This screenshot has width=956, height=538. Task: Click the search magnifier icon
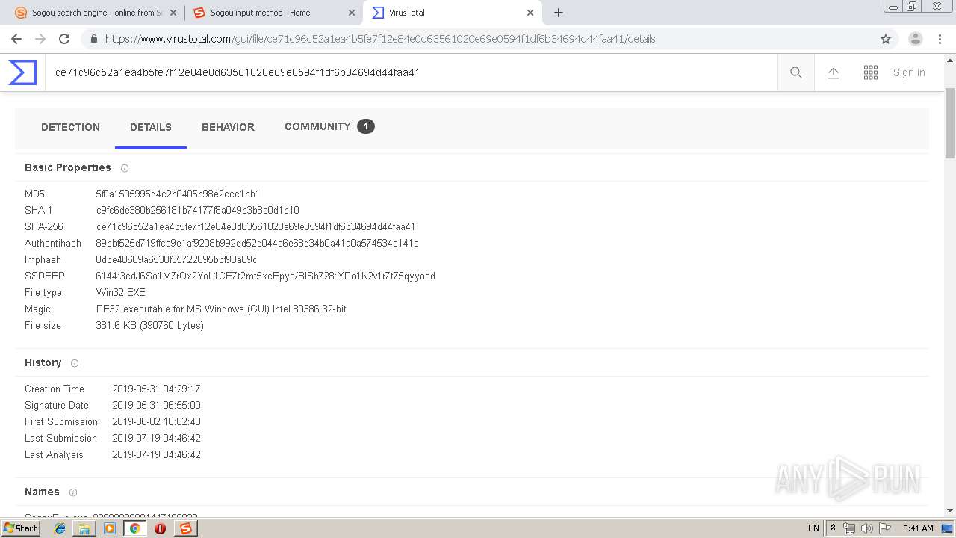coord(796,72)
